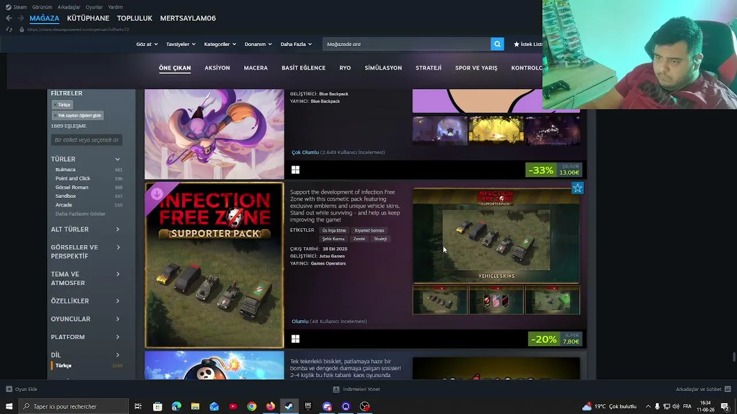
Task: Open the Windows notification center
Action: click(725, 407)
